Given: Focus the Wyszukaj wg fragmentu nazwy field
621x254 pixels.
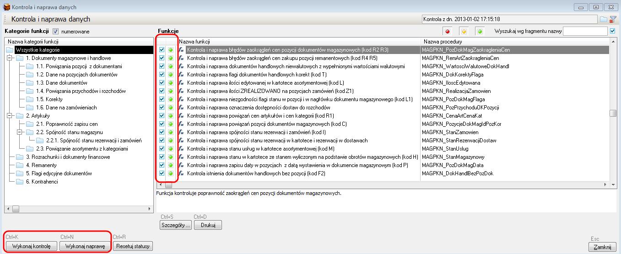Looking at the screenshot, I should pyautogui.click(x=585, y=31).
